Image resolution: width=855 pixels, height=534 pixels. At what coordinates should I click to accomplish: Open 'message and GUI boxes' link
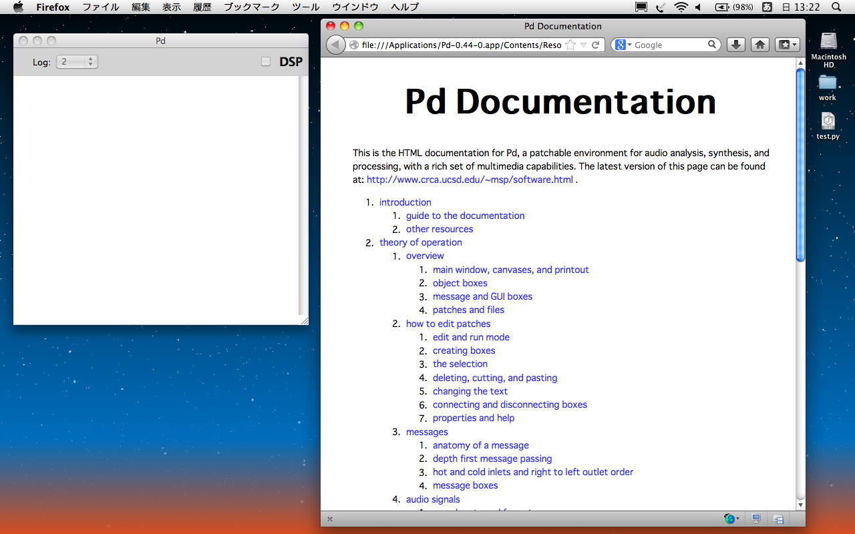click(x=482, y=296)
